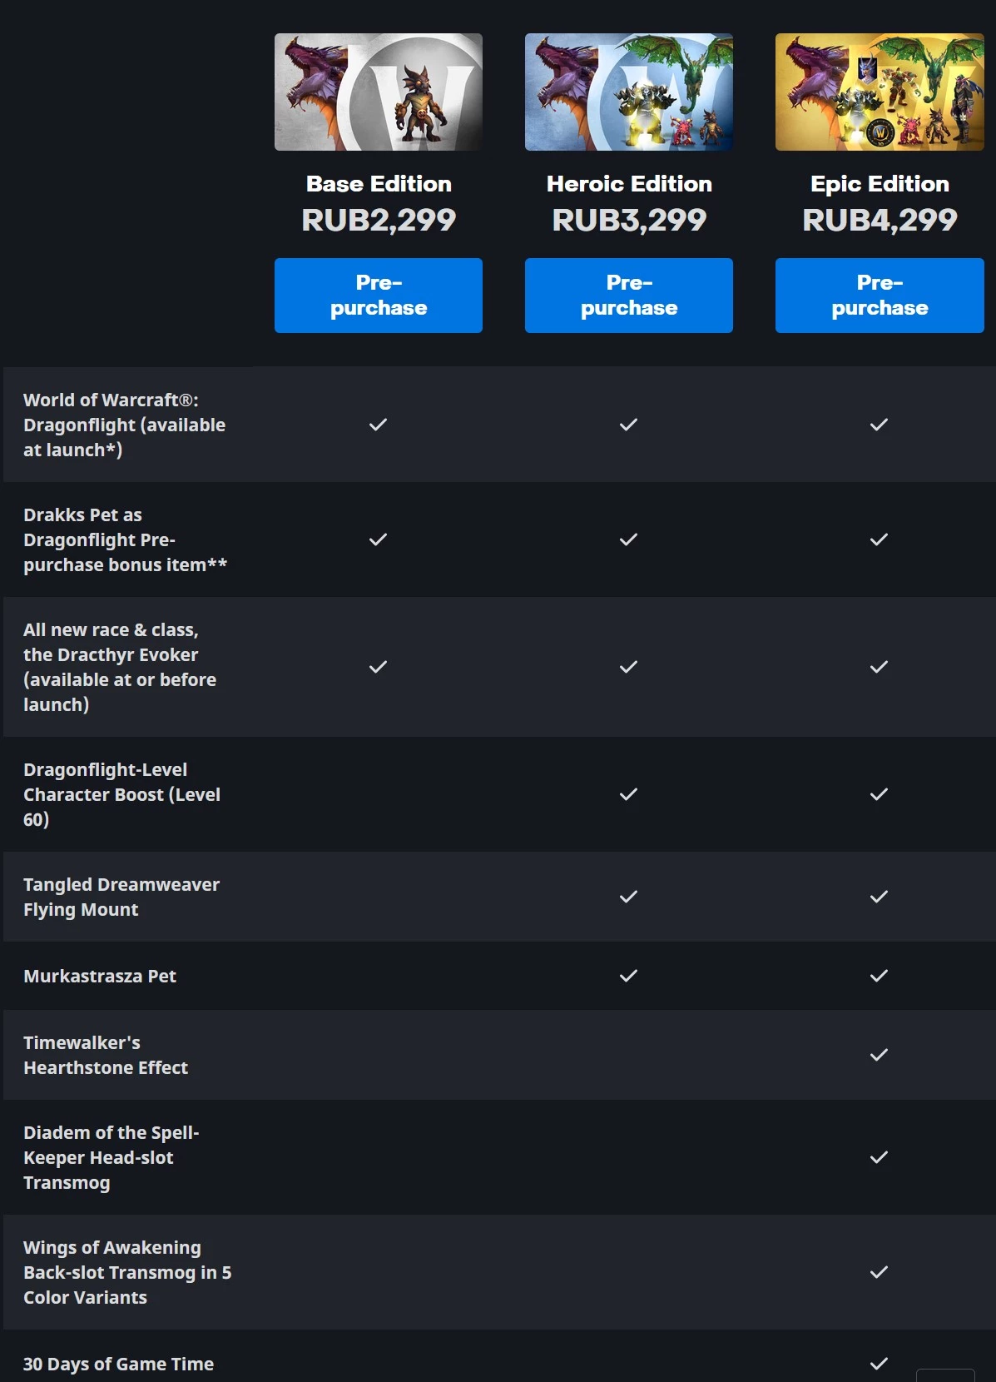Image resolution: width=996 pixels, height=1382 pixels.
Task: Click the Epic Edition checkmark for Tangled Dreamweaver mount
Action: point(880,897)
